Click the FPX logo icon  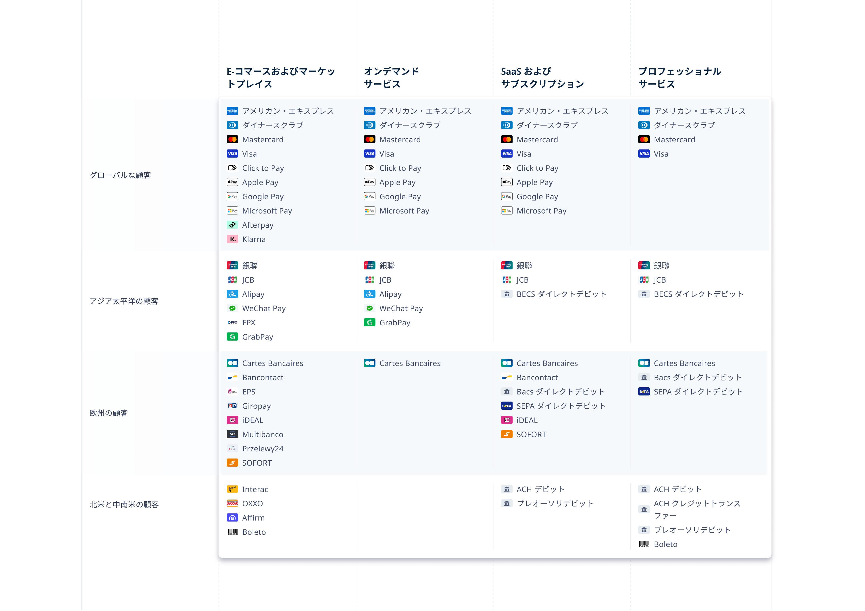[x=232, y=323]
